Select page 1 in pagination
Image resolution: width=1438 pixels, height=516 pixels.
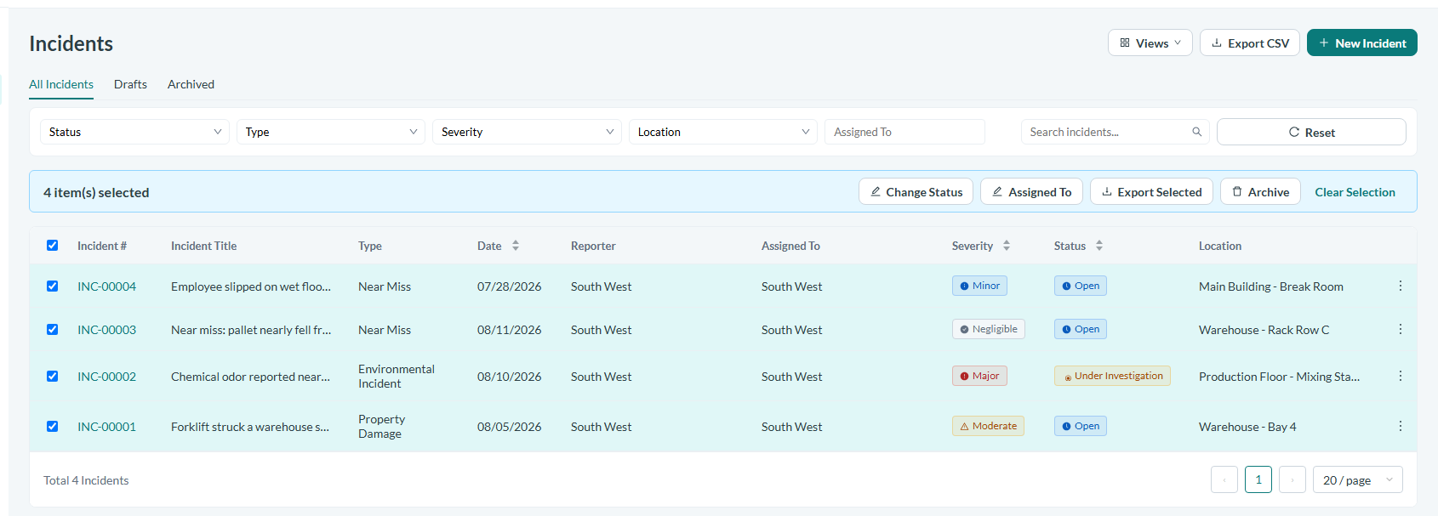[1258, 480]
